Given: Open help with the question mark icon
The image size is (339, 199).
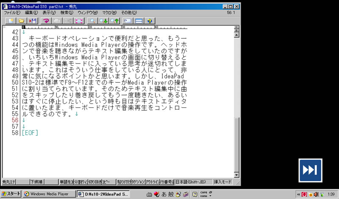Looking at the screenshot, I should point(149,20).
